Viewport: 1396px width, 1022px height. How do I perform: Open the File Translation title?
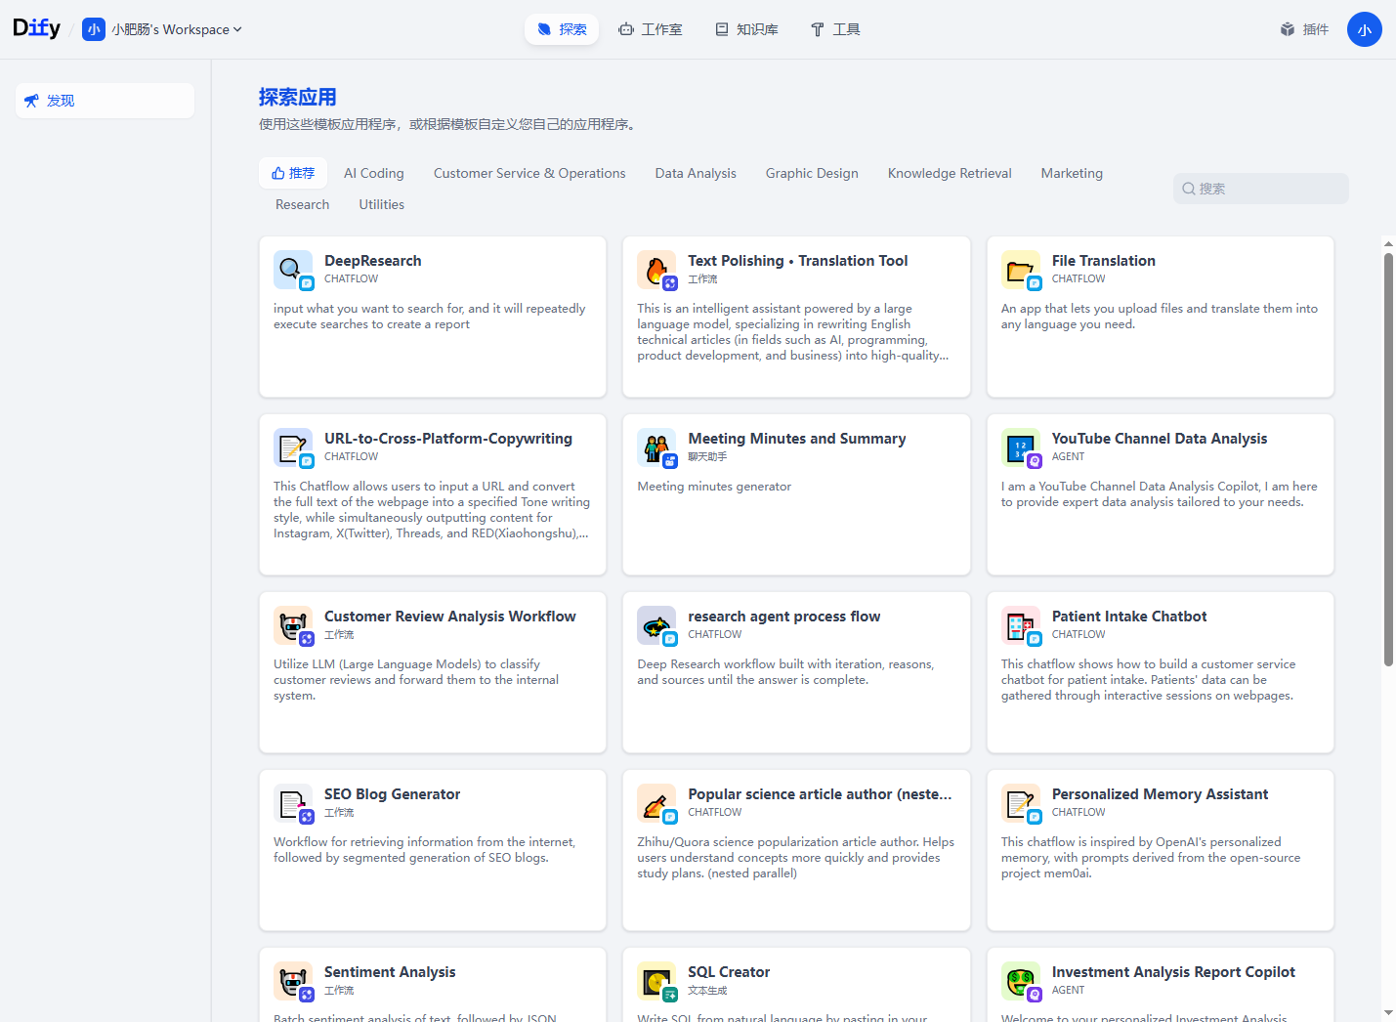click(1104, 261)
